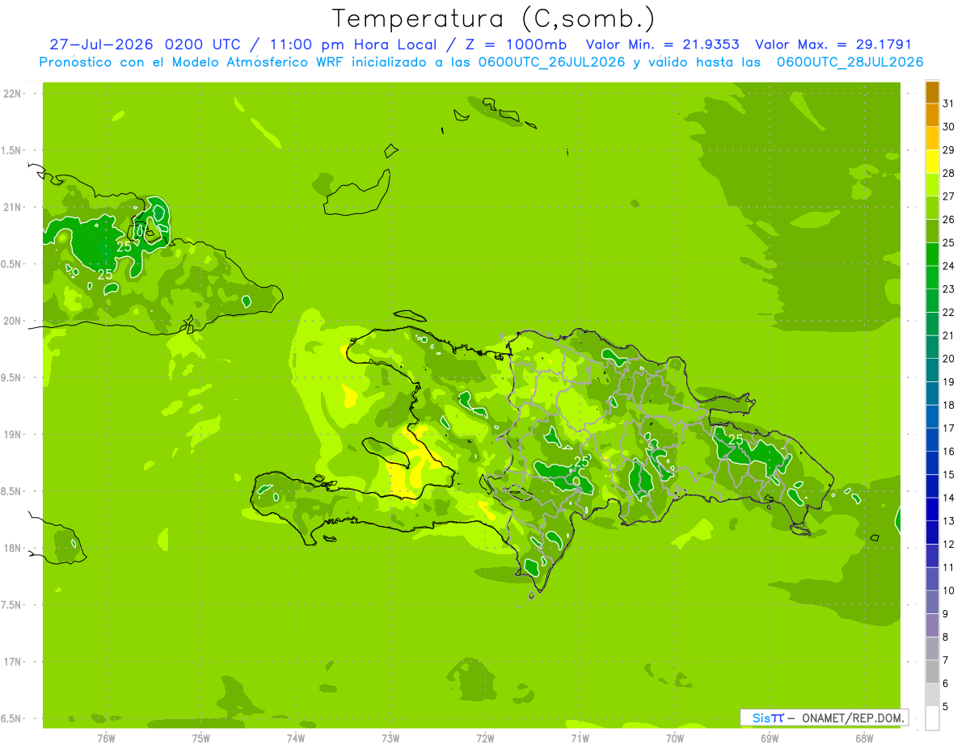This screenshot has width=970, height=749.
Task: Click the '20N' latitude label
Action: (12, 321)
